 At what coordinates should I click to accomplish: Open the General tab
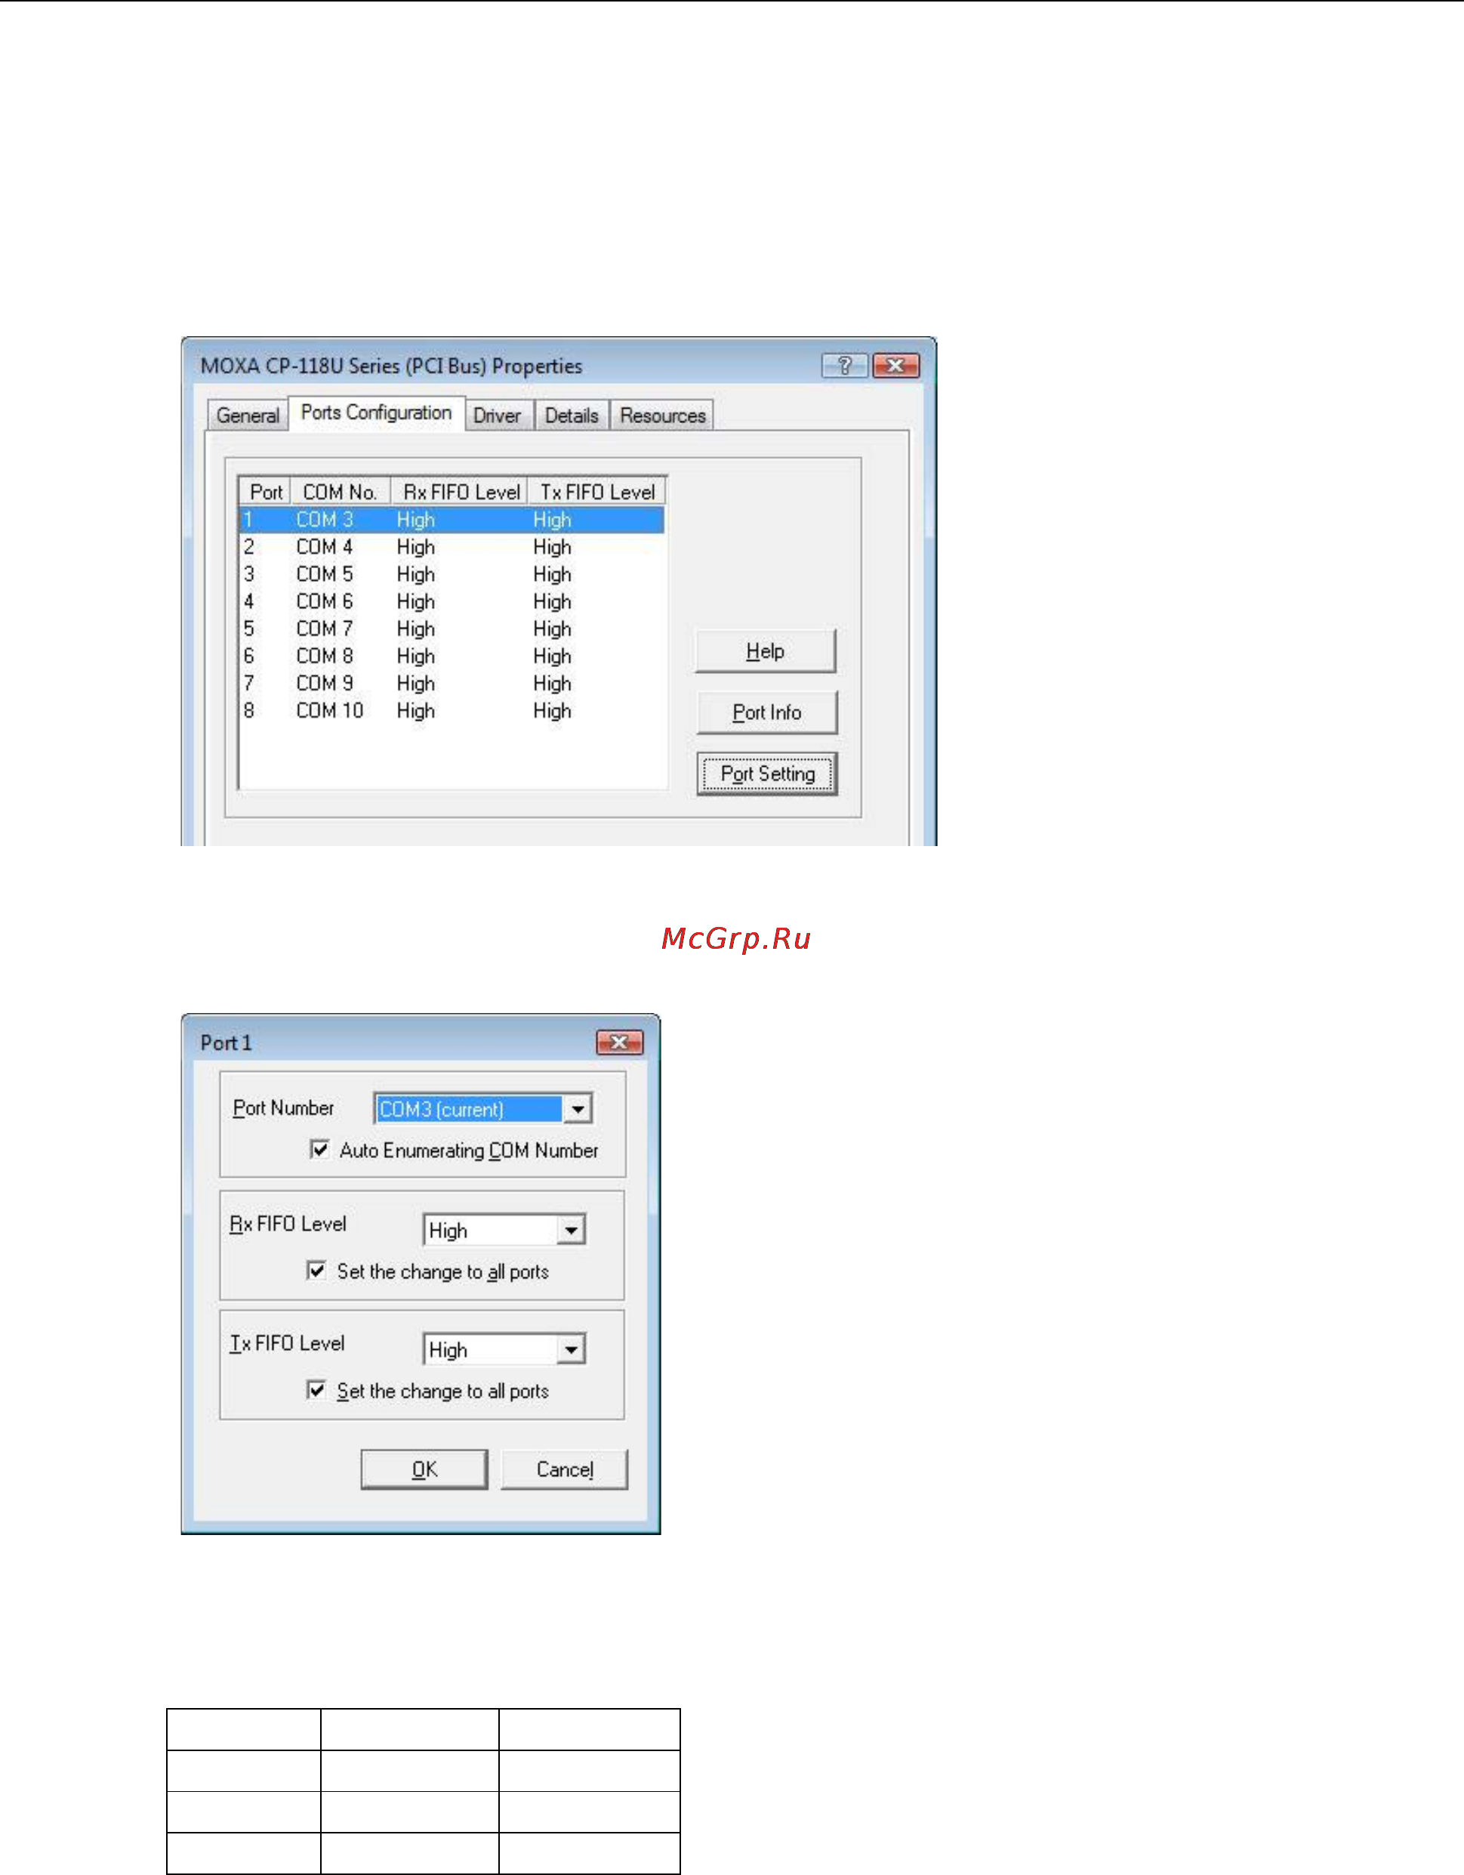click(x=247, y=415)
